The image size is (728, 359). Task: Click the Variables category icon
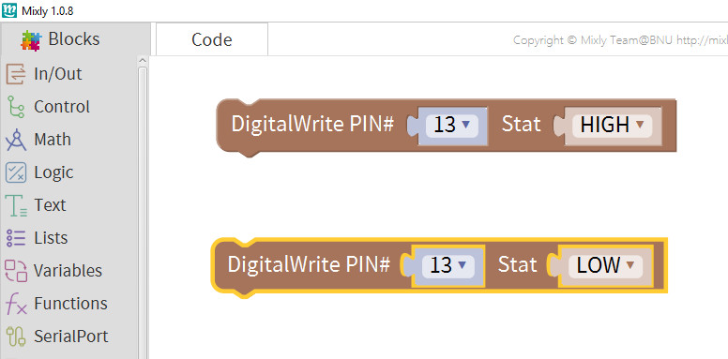pos(16,271)
